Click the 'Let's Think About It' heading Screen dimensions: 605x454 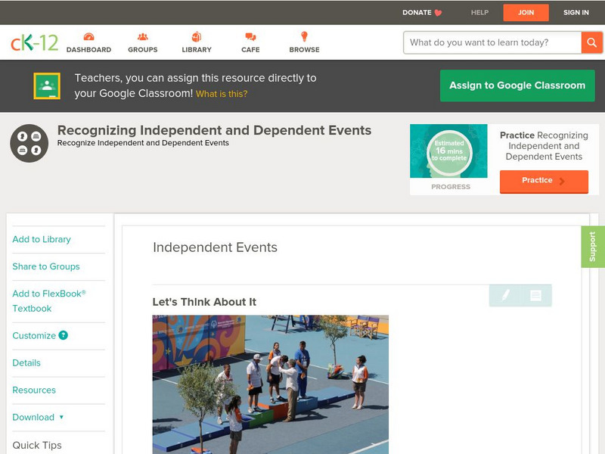click(x=204, y=302)
